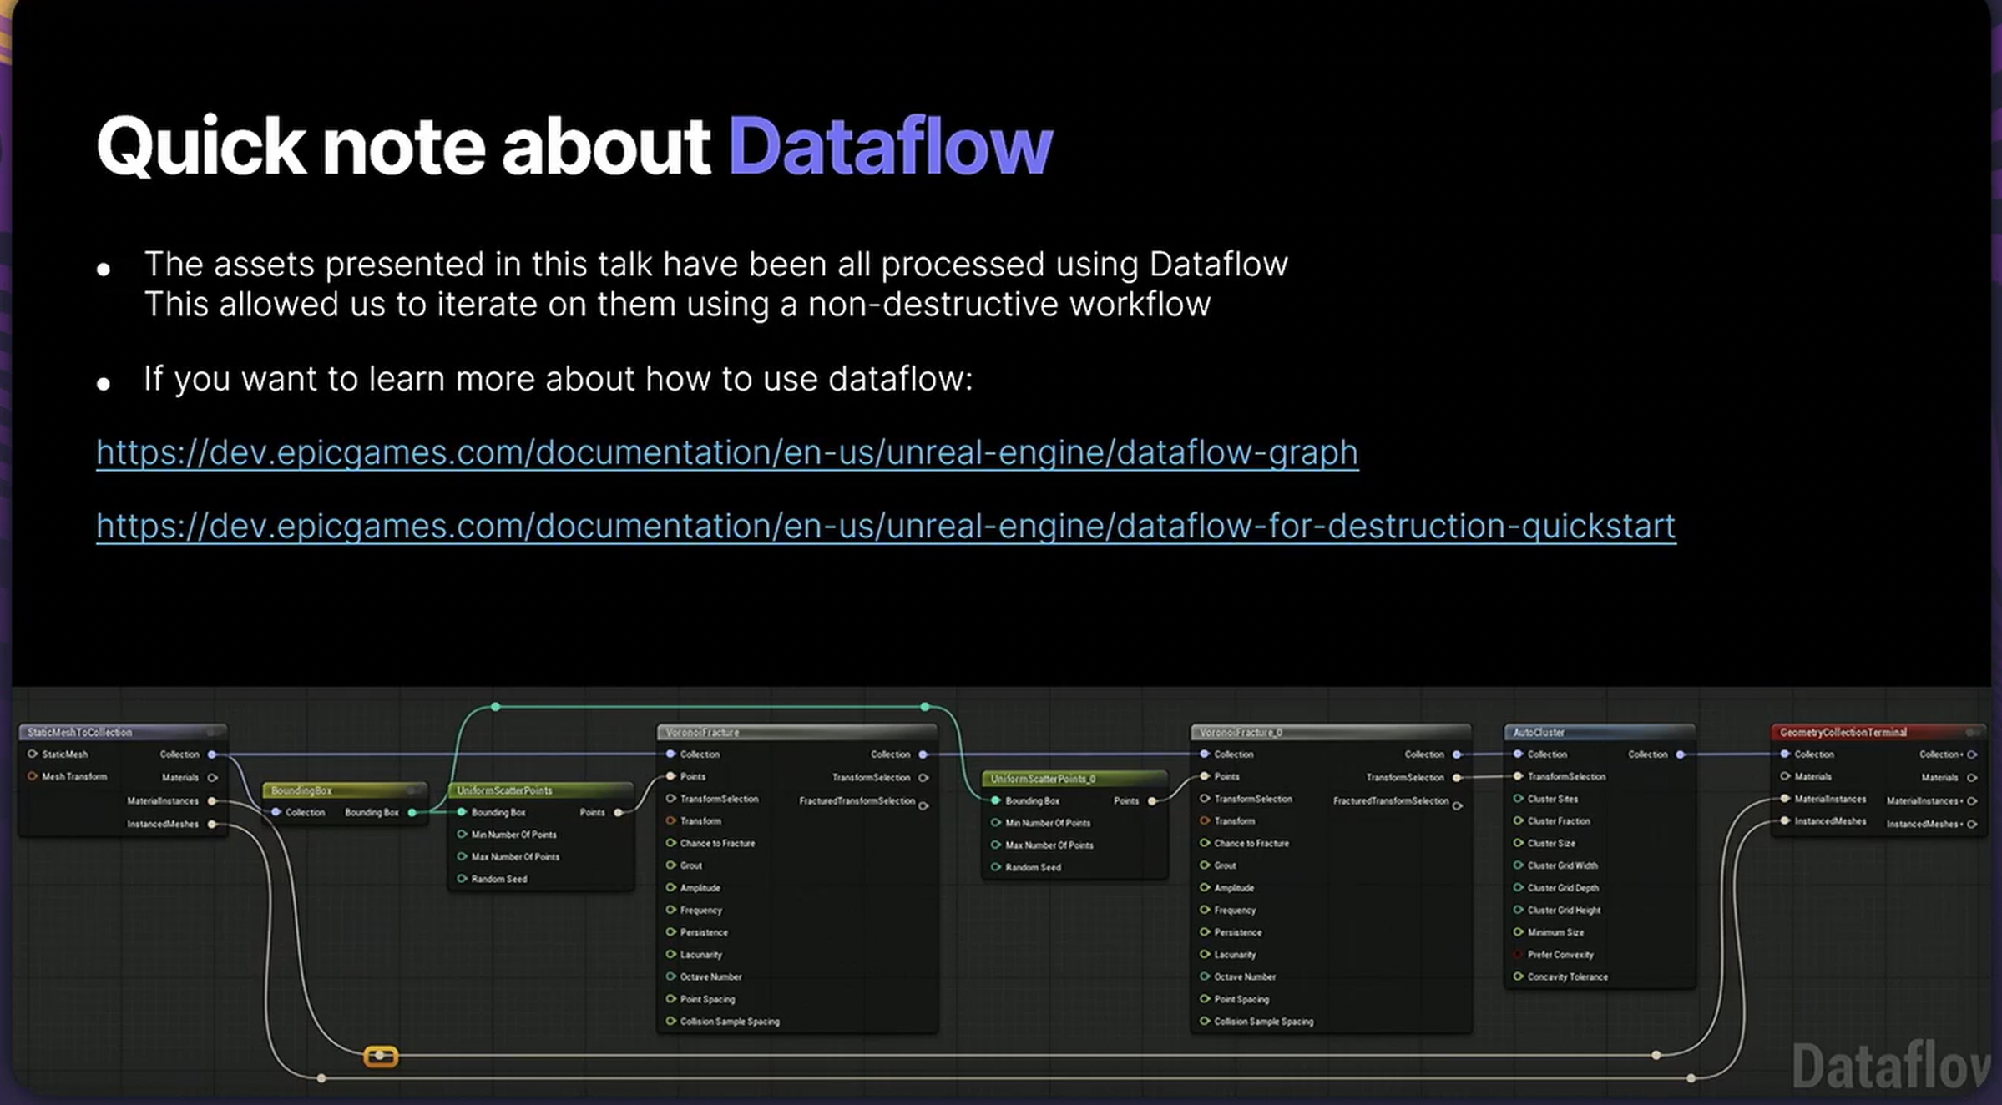The height and width of the screenshot is (1105, 2002).
Task: Click MaterialInstances output pin on StaticMeshToCollection
Action: (x=212, y=800)
